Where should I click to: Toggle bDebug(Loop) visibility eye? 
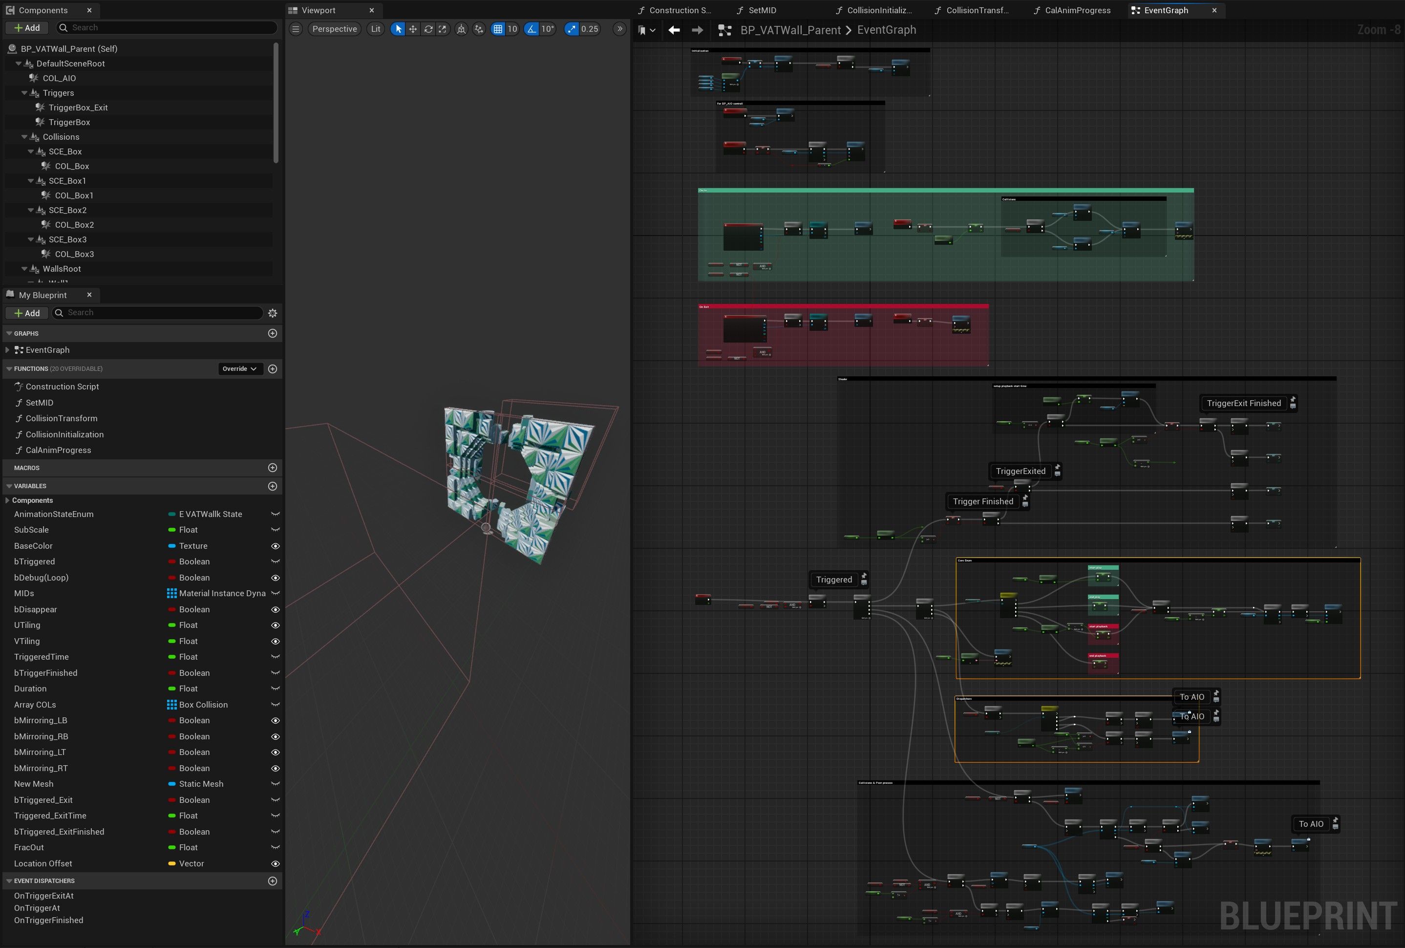click(x=275, y=578)
